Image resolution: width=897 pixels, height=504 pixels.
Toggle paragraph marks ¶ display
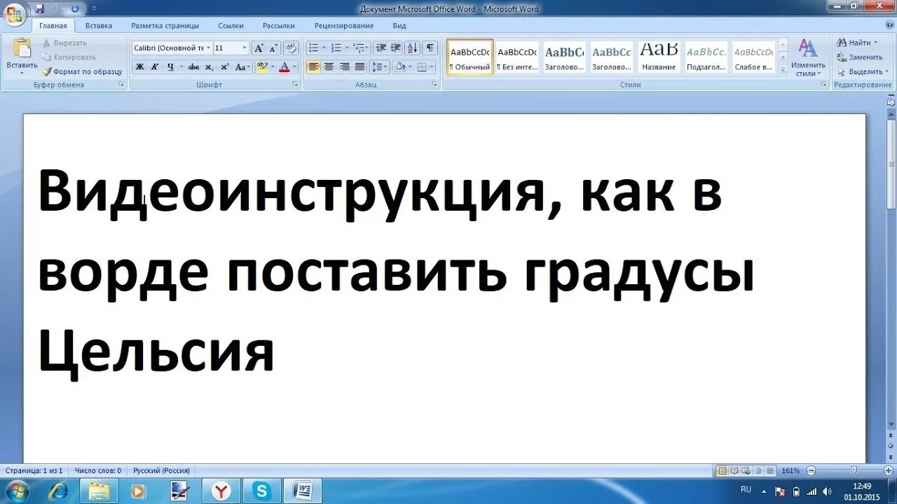(x=430, y=48)
